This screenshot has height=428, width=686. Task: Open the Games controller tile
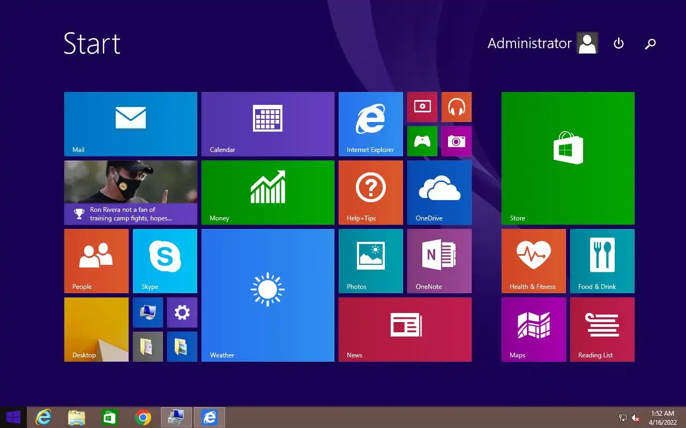pos(422,141)
